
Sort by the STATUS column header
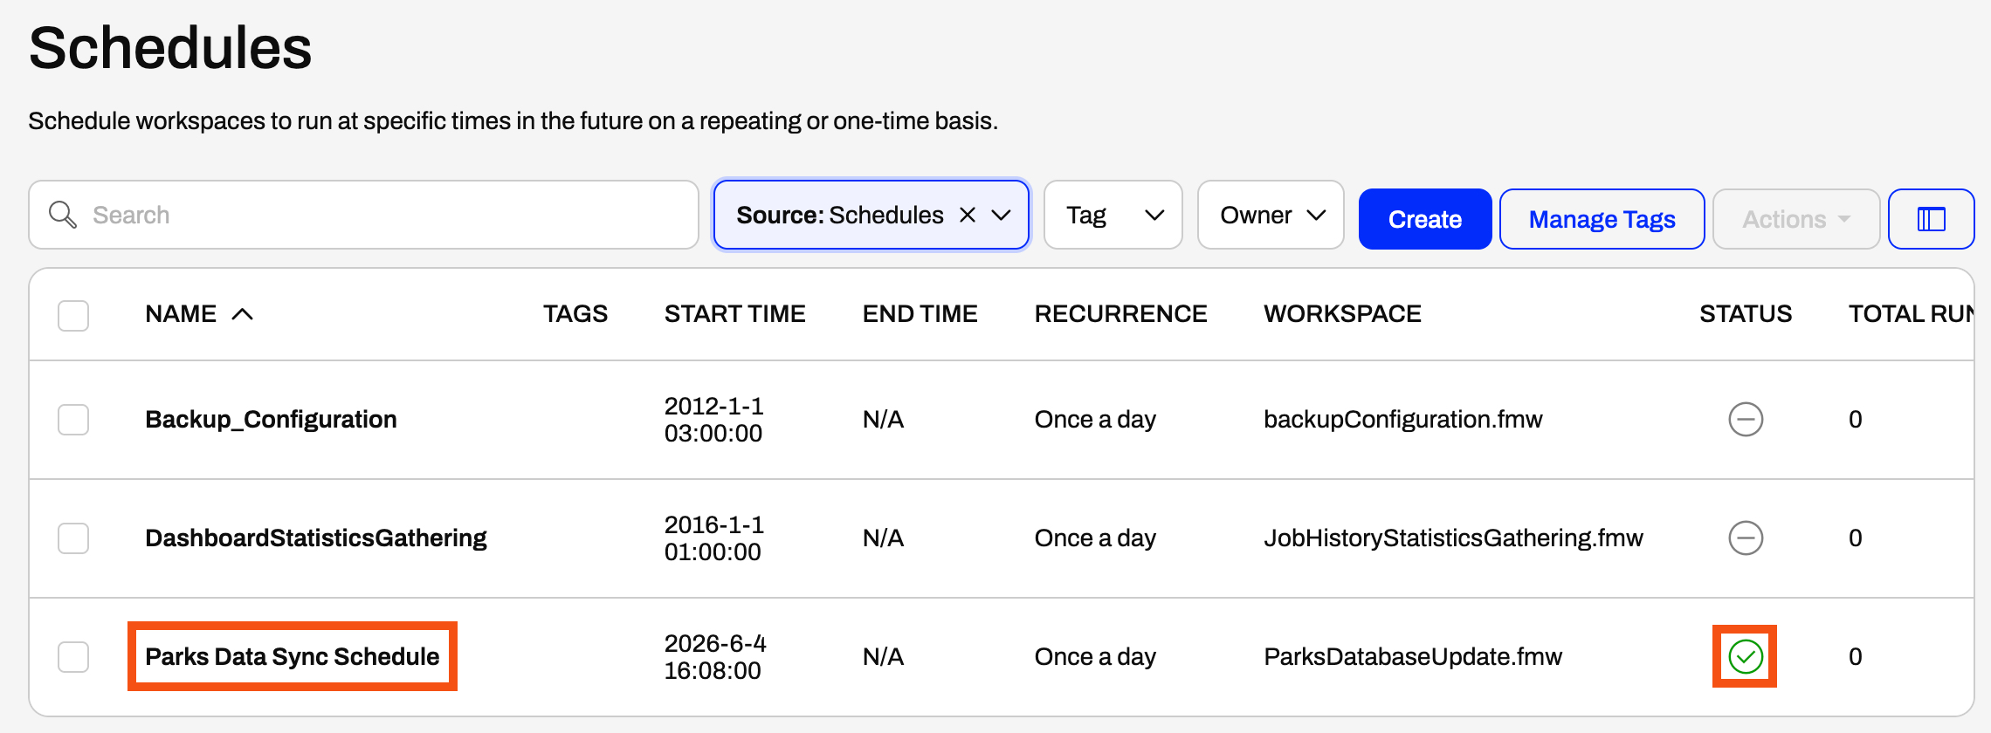[1746, 314]
